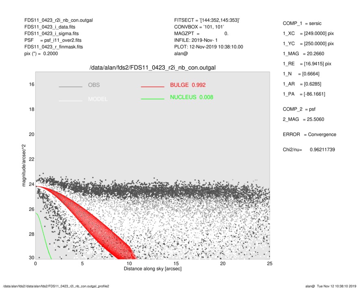Select the BULGE 0.992 legend label

188,85
